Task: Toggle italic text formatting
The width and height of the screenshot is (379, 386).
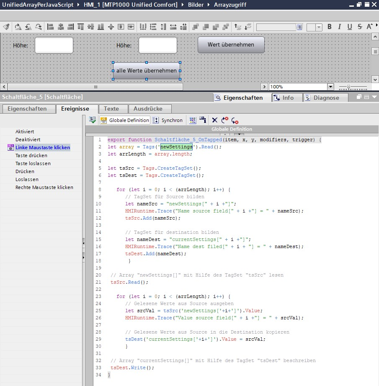Action: 340,27
